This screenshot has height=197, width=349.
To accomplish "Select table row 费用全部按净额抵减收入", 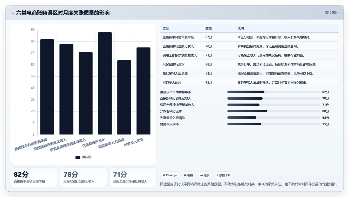I will pyautogui.click(x=249, y=55).
